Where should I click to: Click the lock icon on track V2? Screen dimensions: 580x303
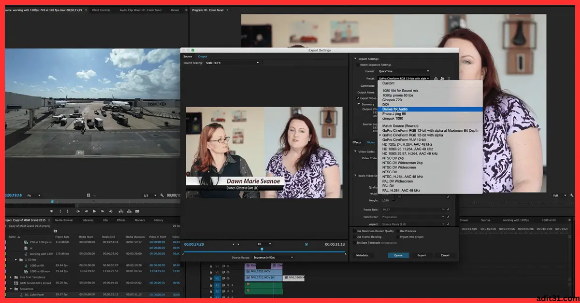[211, 272]
